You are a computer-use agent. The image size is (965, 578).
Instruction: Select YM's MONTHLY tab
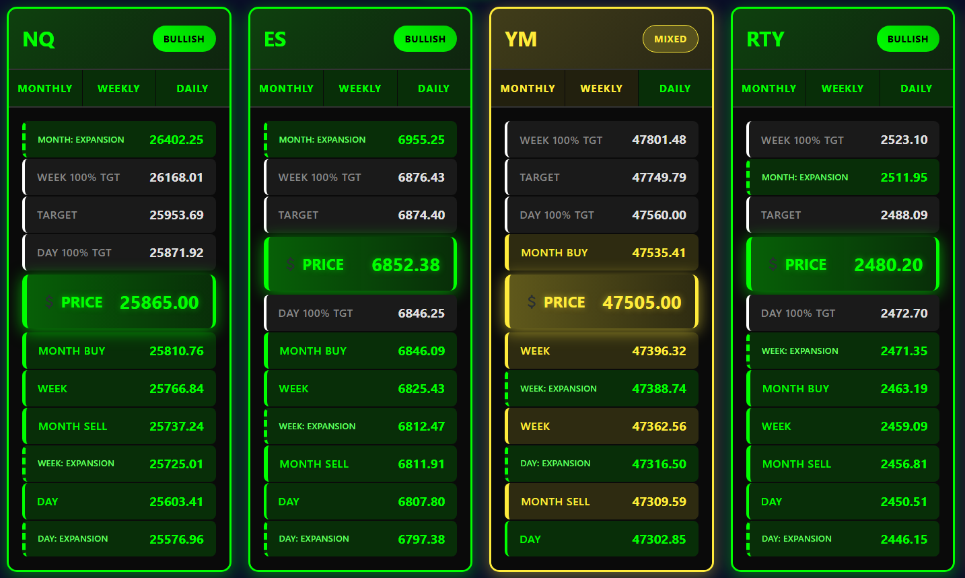528,88
